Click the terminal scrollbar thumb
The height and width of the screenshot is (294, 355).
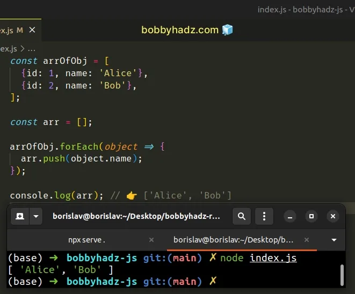point(342,275)
